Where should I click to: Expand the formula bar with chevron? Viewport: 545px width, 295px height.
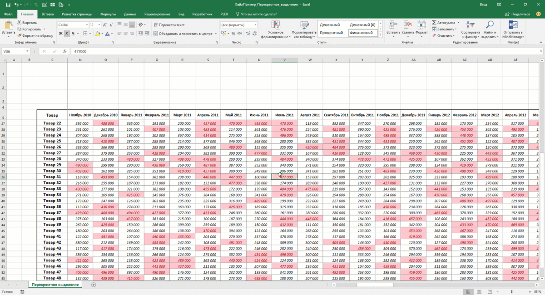pos(541,51)
